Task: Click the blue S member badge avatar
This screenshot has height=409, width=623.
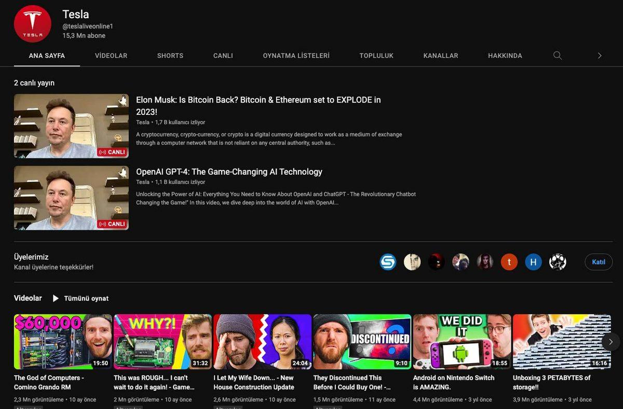Action: tap(388, 262)
